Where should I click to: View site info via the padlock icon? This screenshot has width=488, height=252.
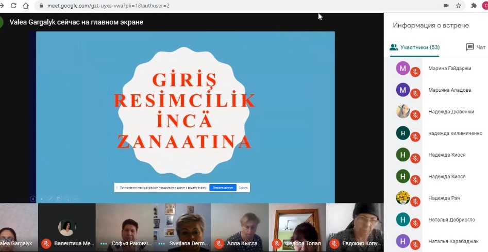(x=41, y=6)
